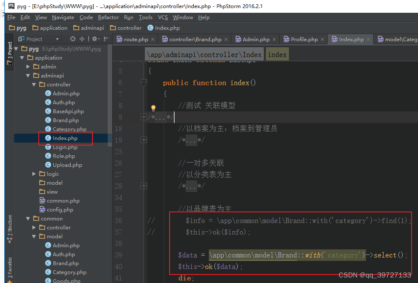Click the Index.php class icon in breadcrumb bar

point(150,28)
